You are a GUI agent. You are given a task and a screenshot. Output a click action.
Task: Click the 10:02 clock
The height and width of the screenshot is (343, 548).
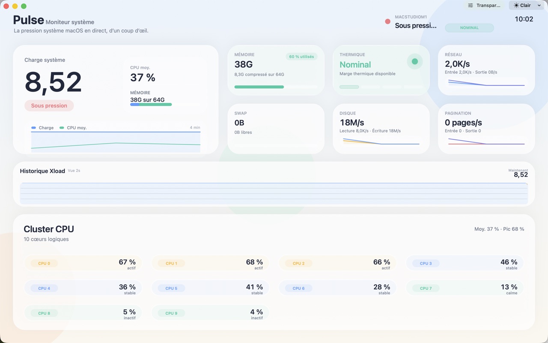pyautogui.click(x=524, y=19)
